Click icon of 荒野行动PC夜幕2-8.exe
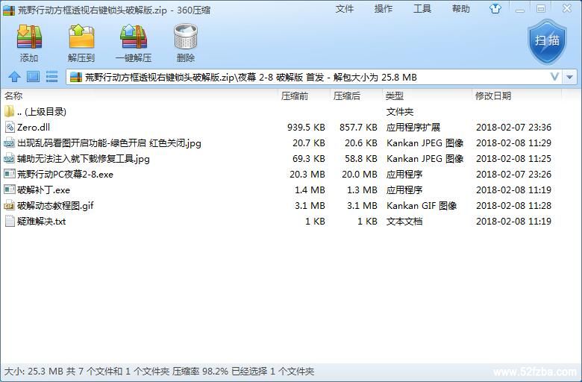This screenshot has height=382, width=582. pos(9,174)
